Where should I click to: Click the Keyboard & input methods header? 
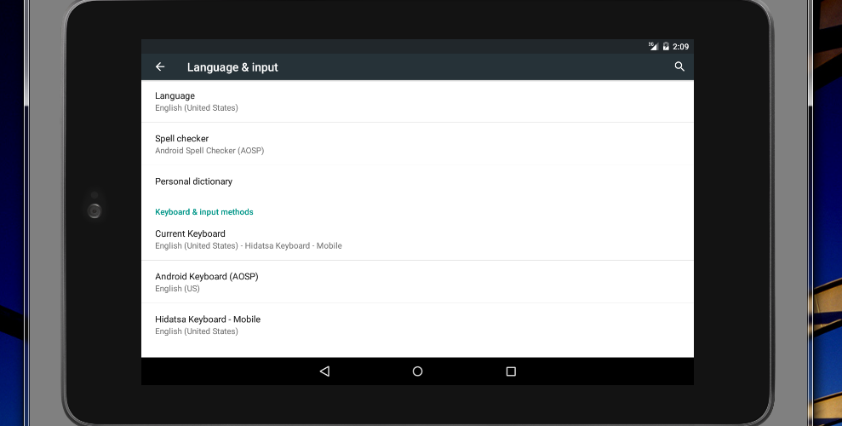204,212
